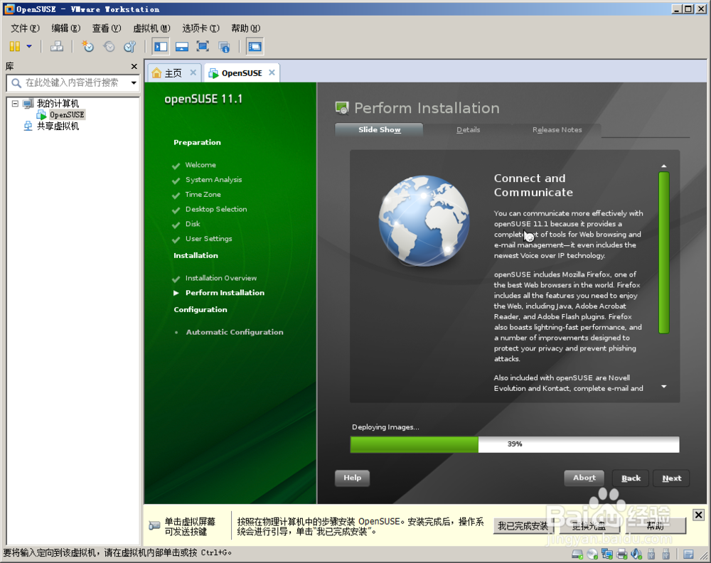This screenshot has height=563, width=711.
Task: Open the 选项卡(T) menu
Action: (201, 28)
